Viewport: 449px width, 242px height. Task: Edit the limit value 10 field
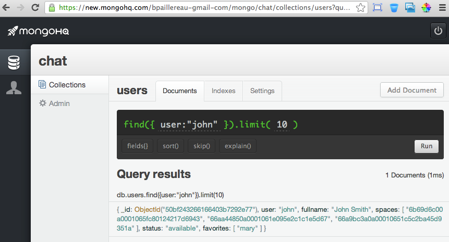282,124
